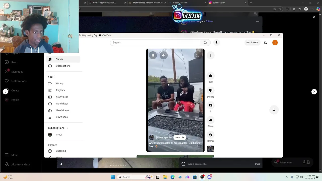This screenshot has height=181, width=322.
Task: Dislike the Short with thumbs-down icon
Action: 211,90
